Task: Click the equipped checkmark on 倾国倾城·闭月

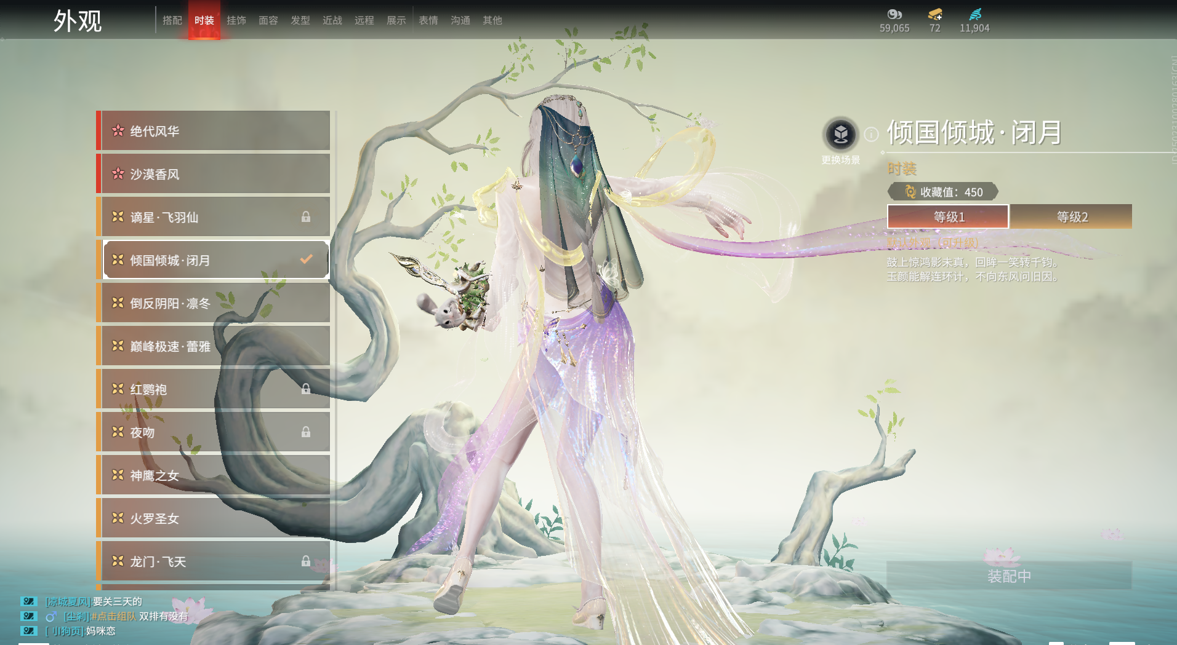Action: point(306,259)
